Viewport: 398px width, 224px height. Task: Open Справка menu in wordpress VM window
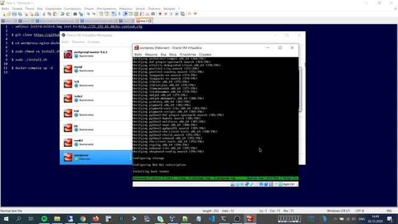point(205,55)
